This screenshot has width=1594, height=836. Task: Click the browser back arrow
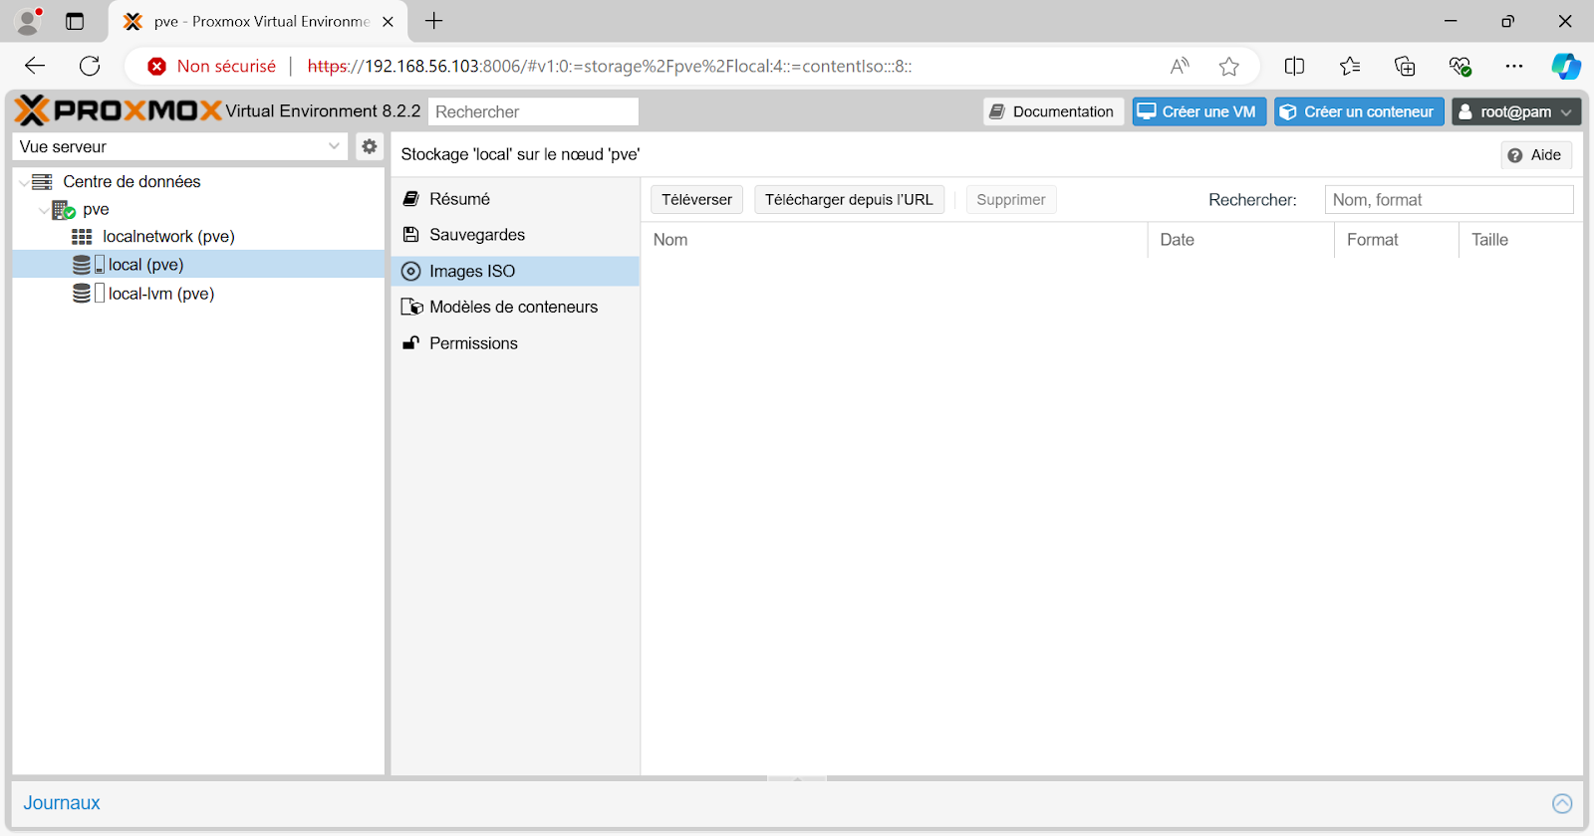35,66
